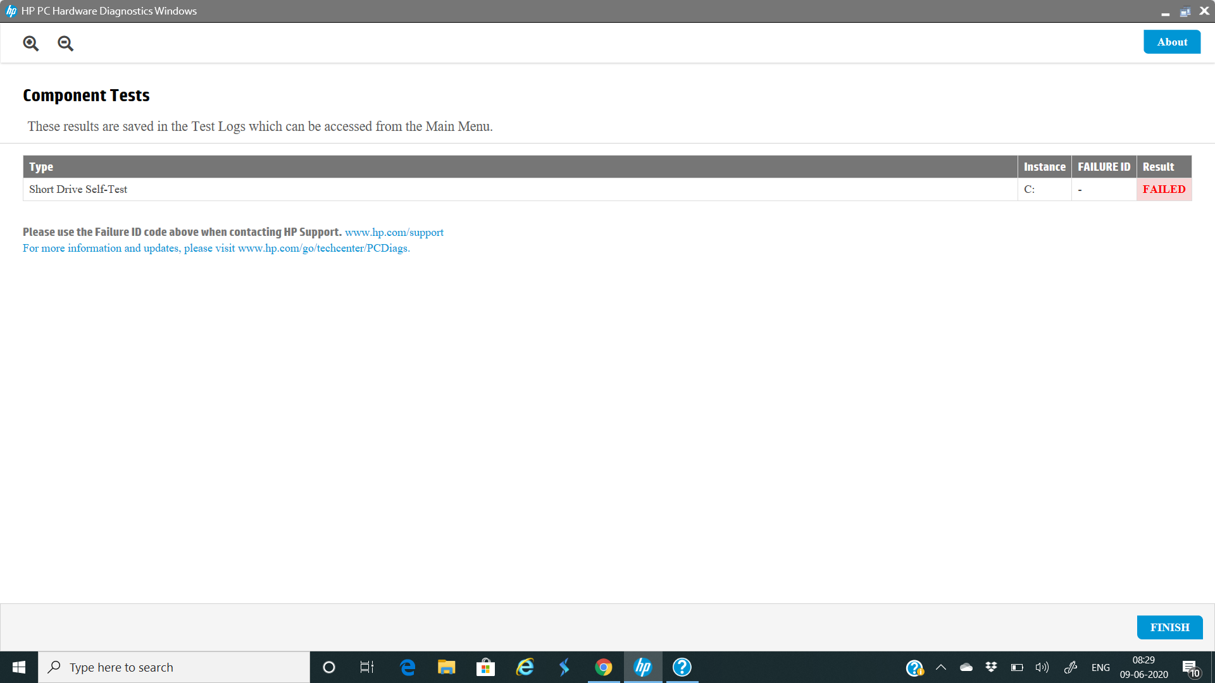The width and height of the screenshot is (1215, 683).
Task: Click the FINISH button
Action: 1169,627
